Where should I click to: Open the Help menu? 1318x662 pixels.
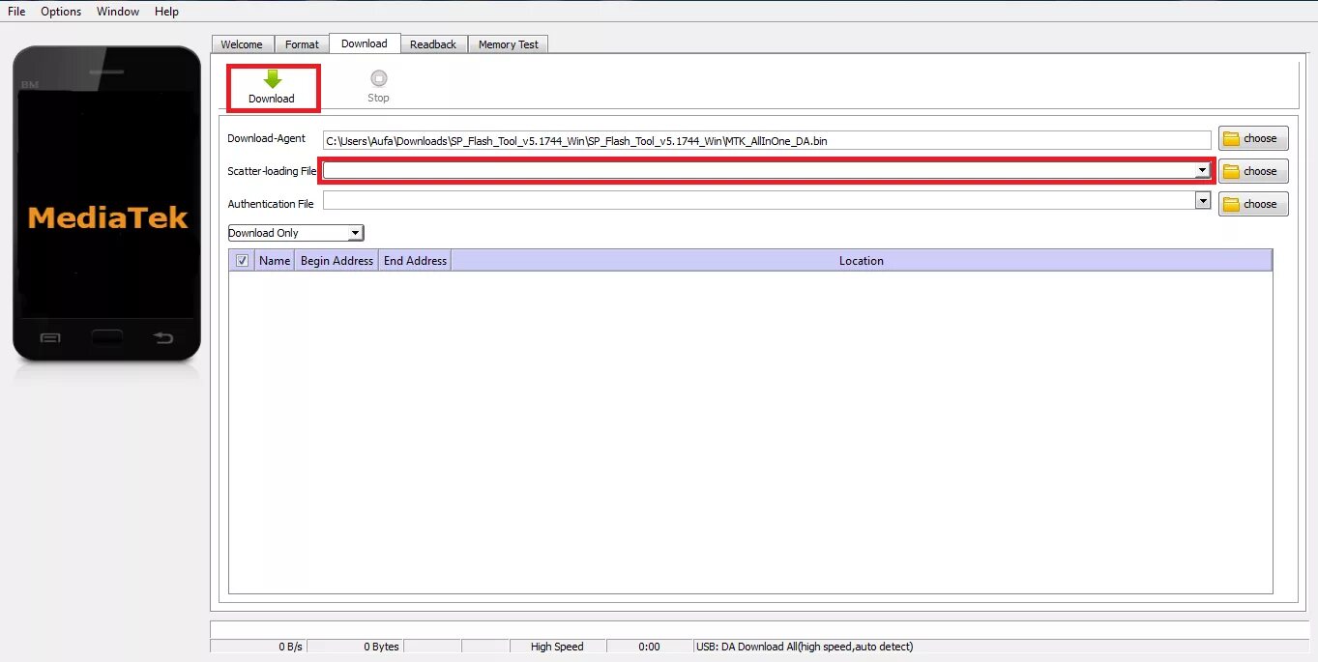(166, 12)
